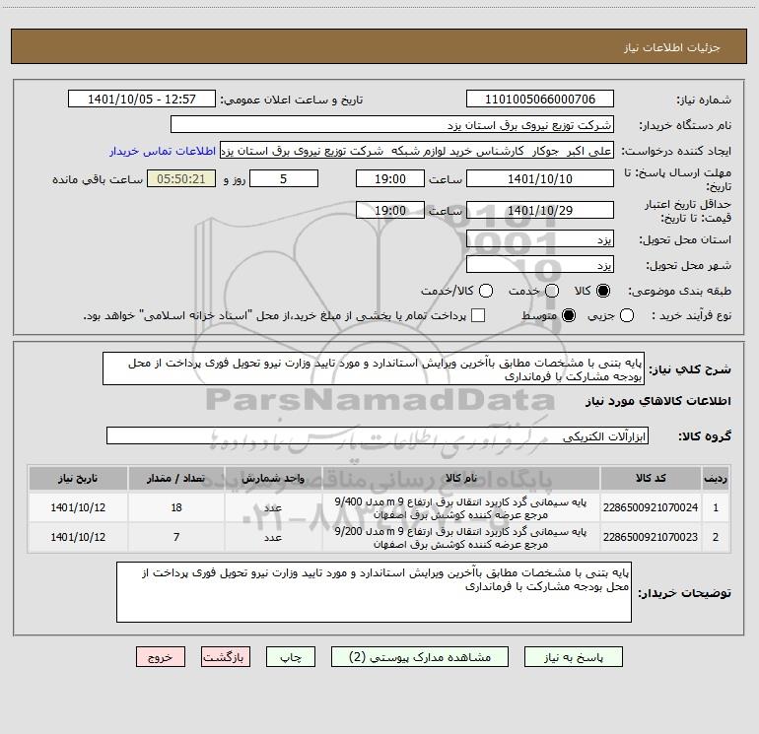
Task: Click the بازگشت back button
Action: tap(226, 657)
